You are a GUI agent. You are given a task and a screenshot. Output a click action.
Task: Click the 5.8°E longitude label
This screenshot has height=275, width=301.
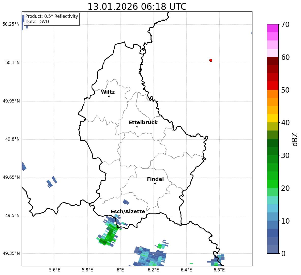pos(87,270)
